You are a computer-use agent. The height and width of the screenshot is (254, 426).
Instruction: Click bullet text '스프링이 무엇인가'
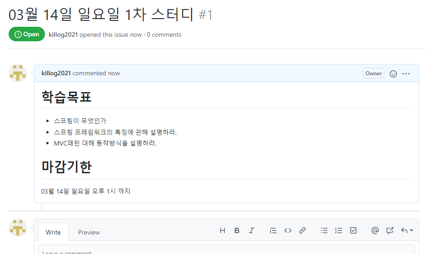coord(80,121)
